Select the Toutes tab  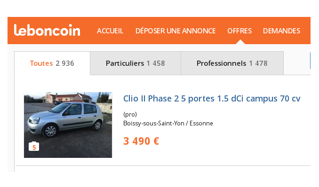click(52, 63)
